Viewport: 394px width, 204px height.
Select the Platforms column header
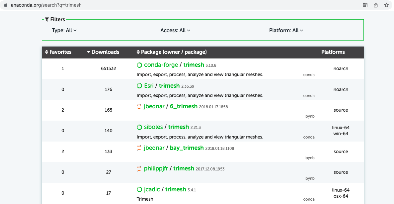click(333, 52)
